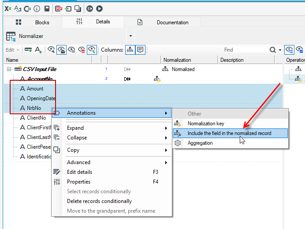Toggle the eye with wrench visibility option
305x229 pixels.
[52, 50]
